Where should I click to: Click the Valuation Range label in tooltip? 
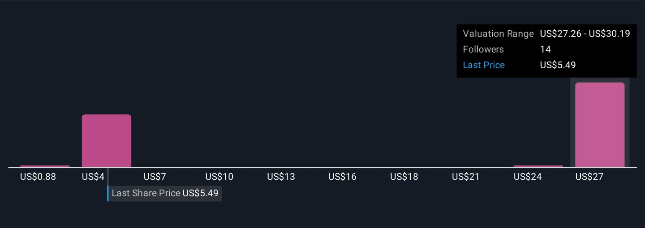[x=498, y=34]
